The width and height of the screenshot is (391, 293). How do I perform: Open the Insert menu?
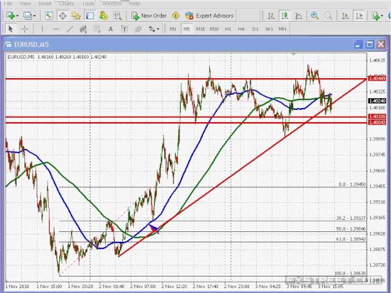point(45,3)
